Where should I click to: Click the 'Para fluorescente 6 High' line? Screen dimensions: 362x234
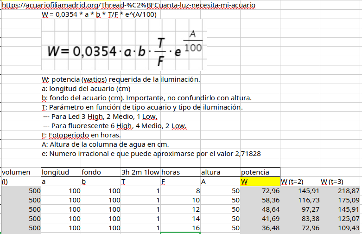pyautogui.click(x=114, y=126)
